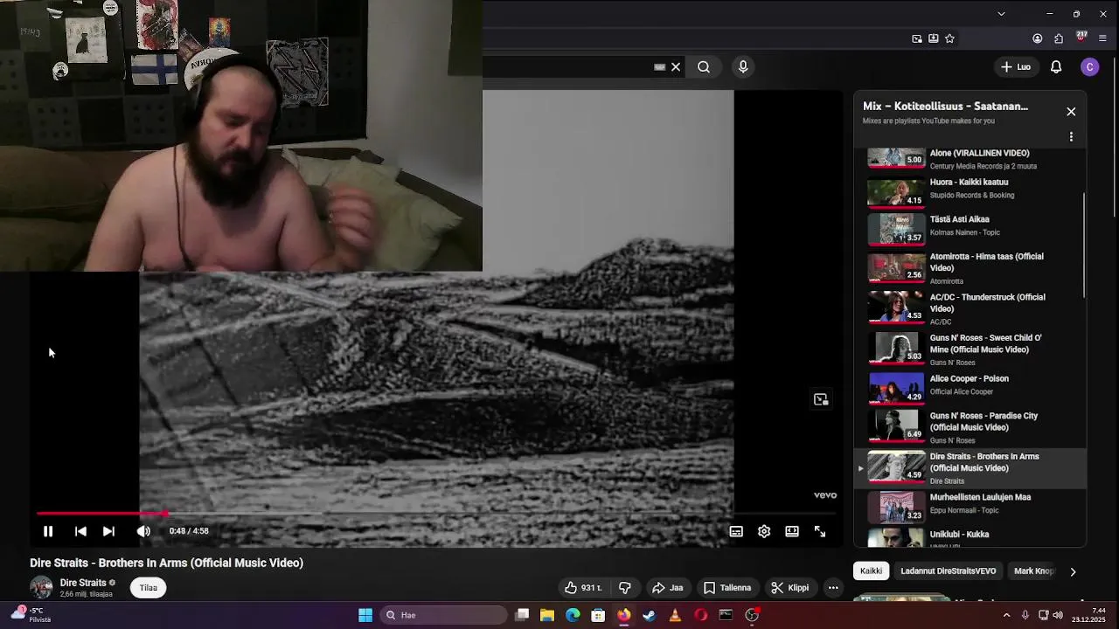Play Uniklubi - Kukka from the playlist
Viewport: 1119px width, 629px height.
970,536
